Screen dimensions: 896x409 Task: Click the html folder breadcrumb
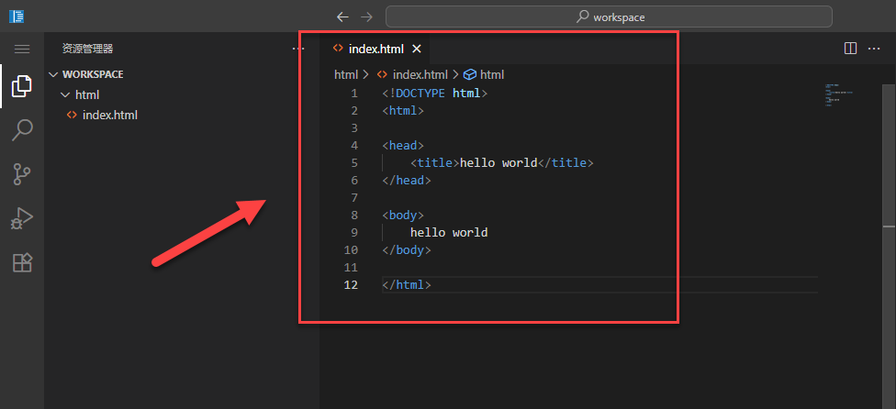345,74
